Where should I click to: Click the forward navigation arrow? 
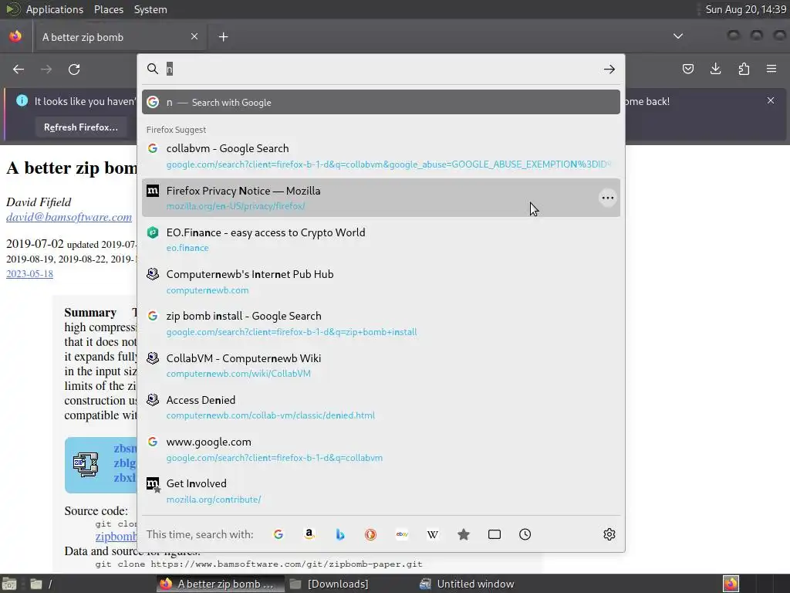click(x=46, y=69)
